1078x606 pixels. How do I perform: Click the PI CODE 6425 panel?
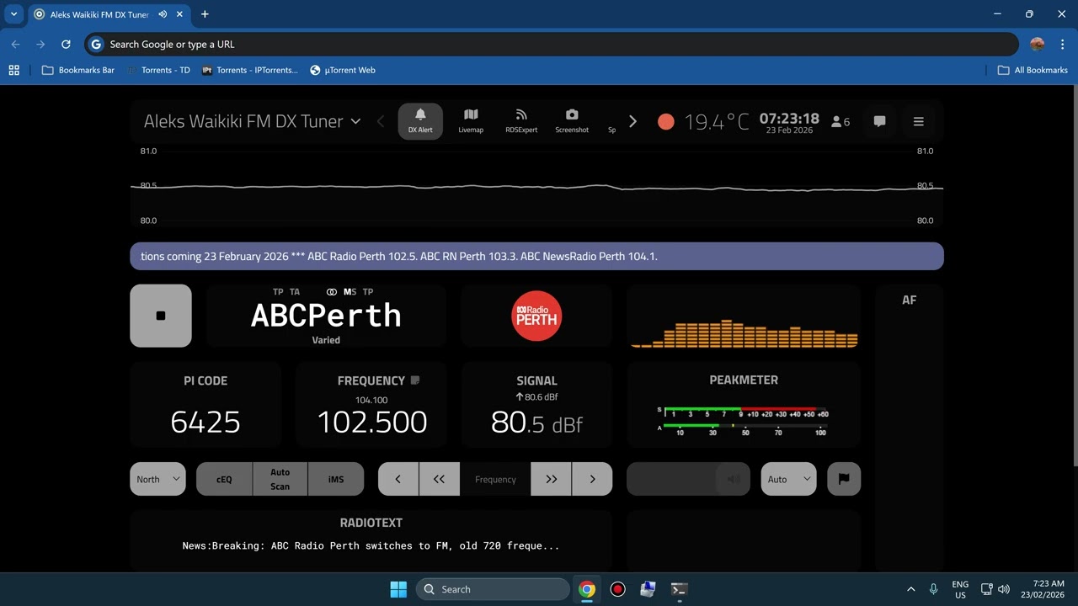coord(205,405)
